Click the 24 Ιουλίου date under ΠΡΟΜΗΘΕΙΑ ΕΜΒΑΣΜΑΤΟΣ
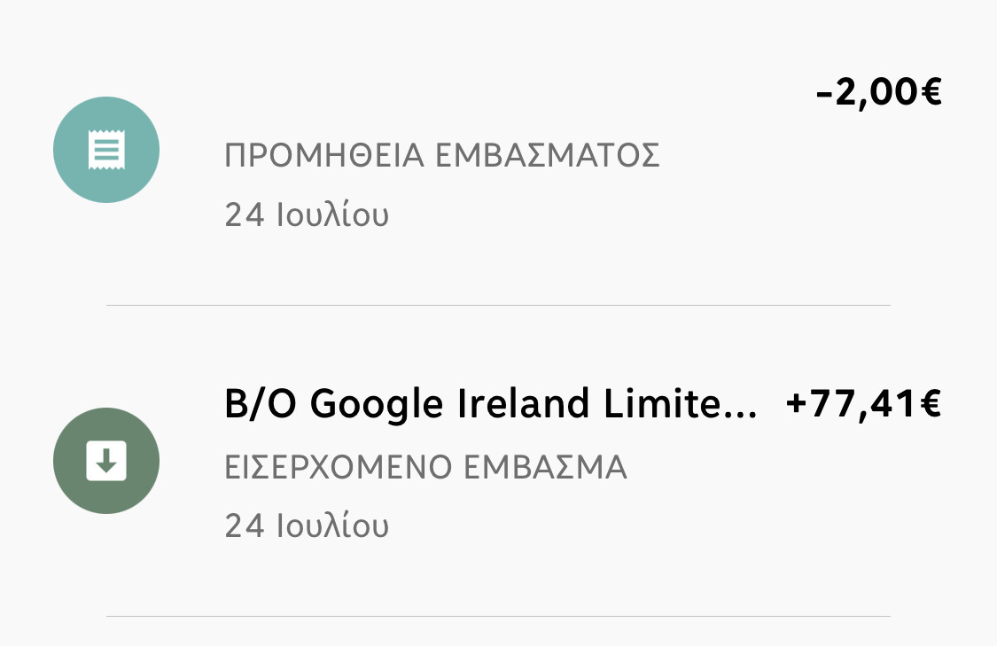 [x=307, y=215]
